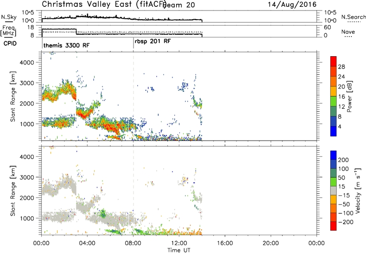Click the 'themis 3300 RF' CPID label
The image size is (366, 253).
[66, 45]
